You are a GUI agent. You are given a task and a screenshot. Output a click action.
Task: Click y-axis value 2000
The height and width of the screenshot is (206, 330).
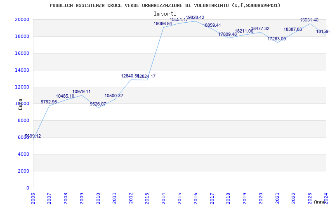coord(24,171)
